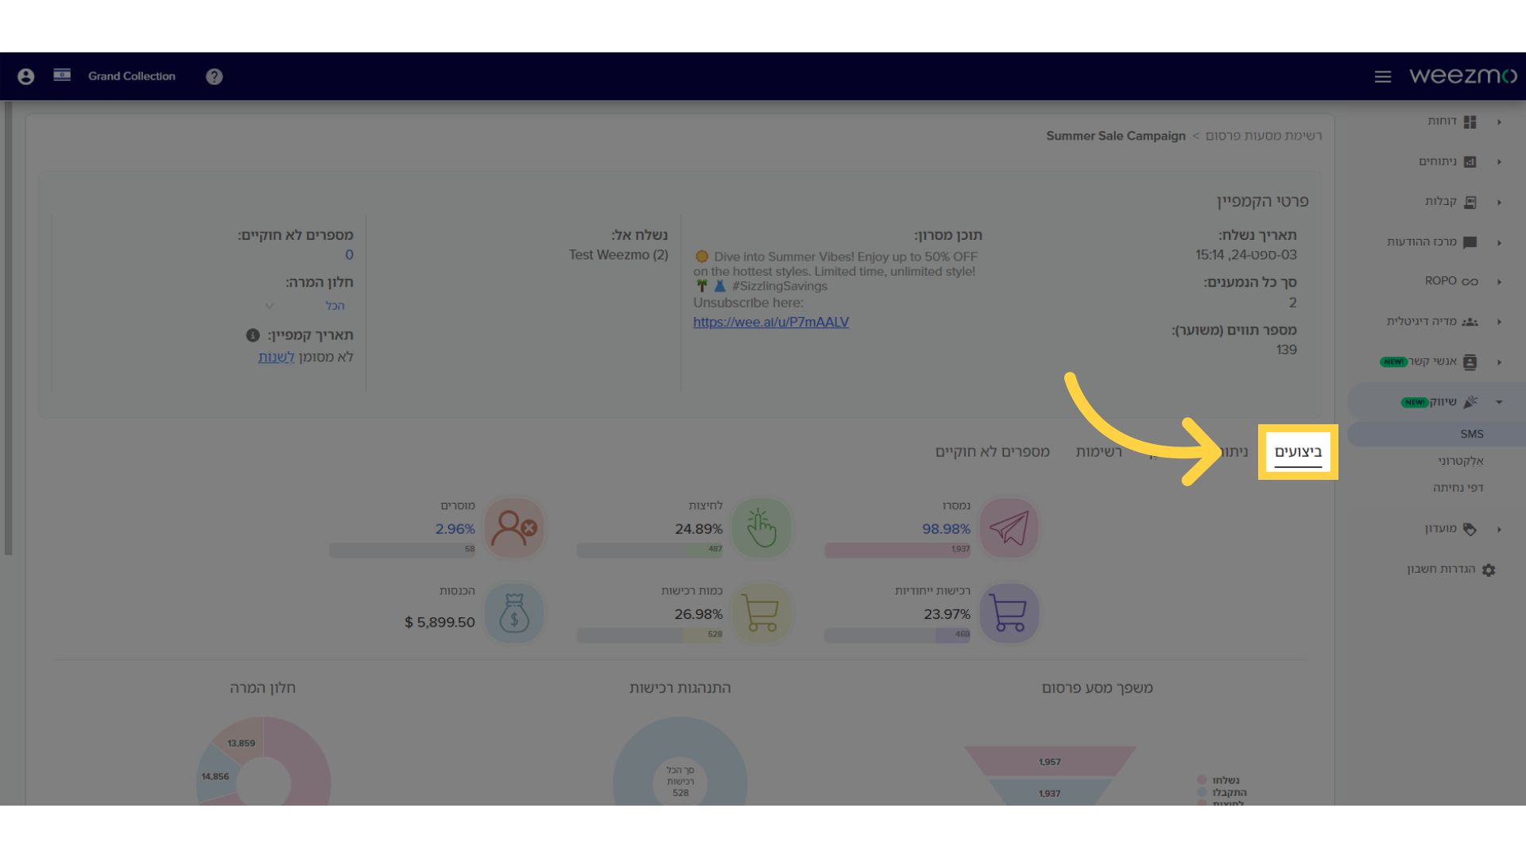
Task: Expand the קבלות sidebar arrow
Action: (x=1499, y=203)
